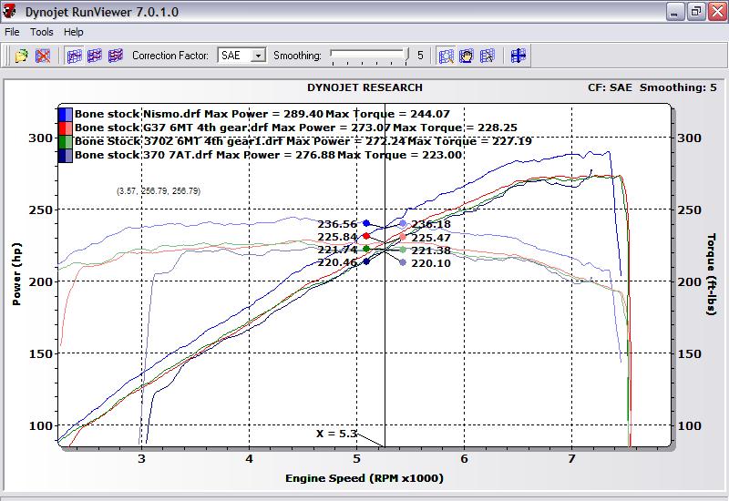Activate the hand pan graph tool

[x=467, y=56]
